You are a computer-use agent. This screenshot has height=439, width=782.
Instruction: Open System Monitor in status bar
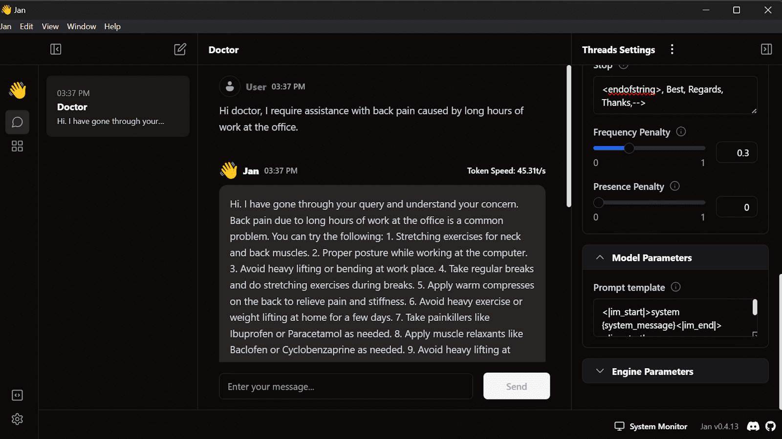(651, 426)
